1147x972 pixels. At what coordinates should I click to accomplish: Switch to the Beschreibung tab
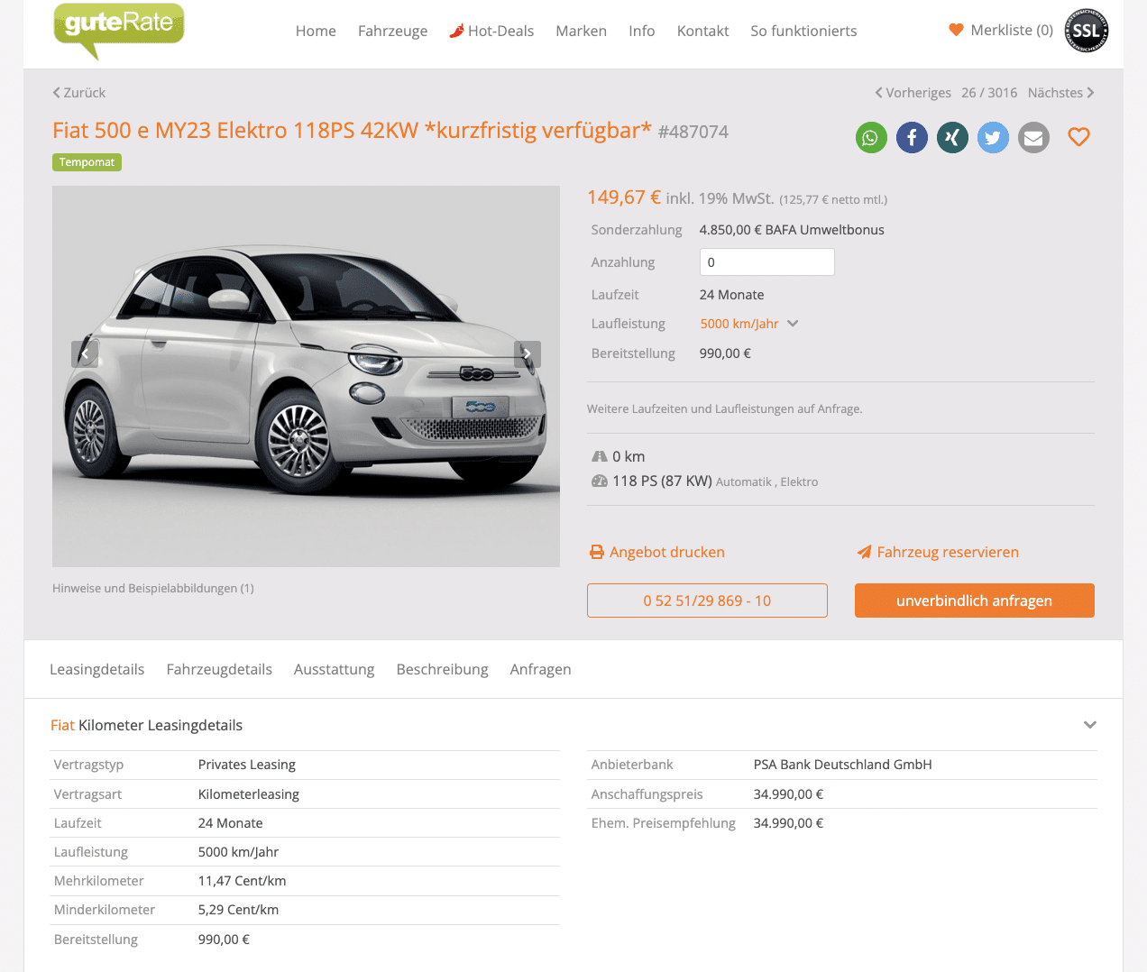pos(442,669)
